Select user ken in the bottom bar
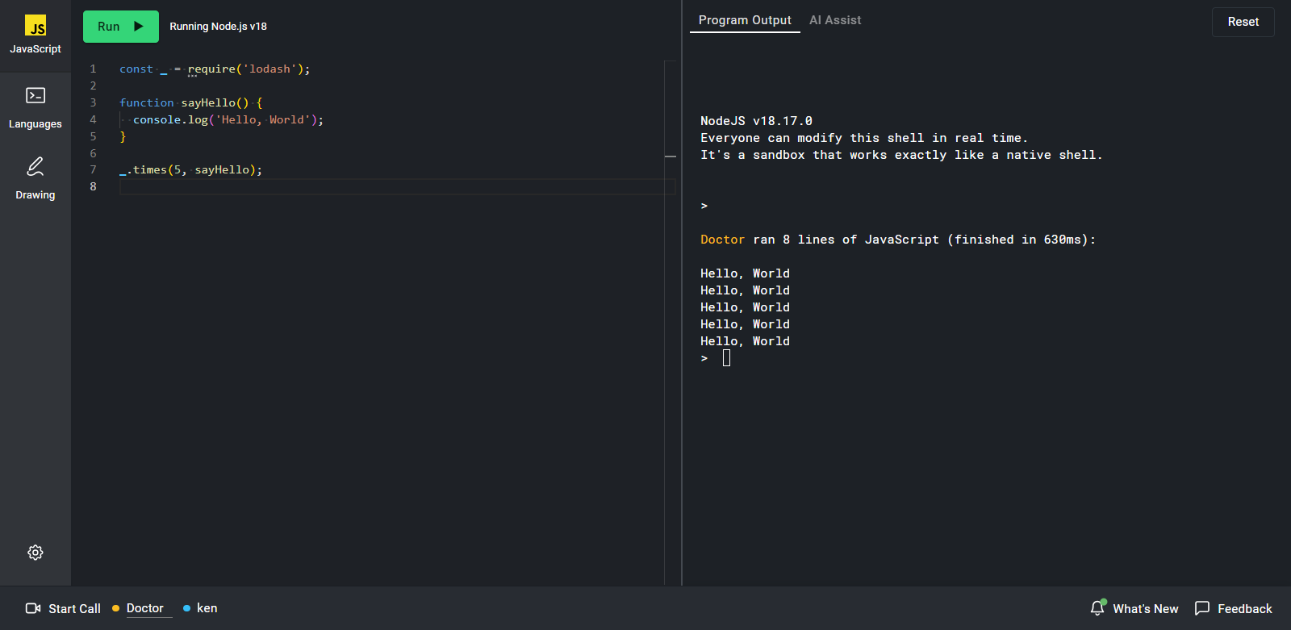The width and height of the screenshot is (1291, 630). (x=207, y=608)
